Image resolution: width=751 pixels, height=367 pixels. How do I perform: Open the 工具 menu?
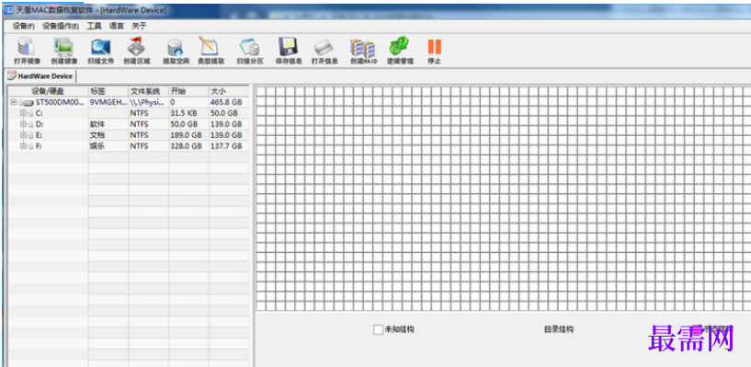94,27
